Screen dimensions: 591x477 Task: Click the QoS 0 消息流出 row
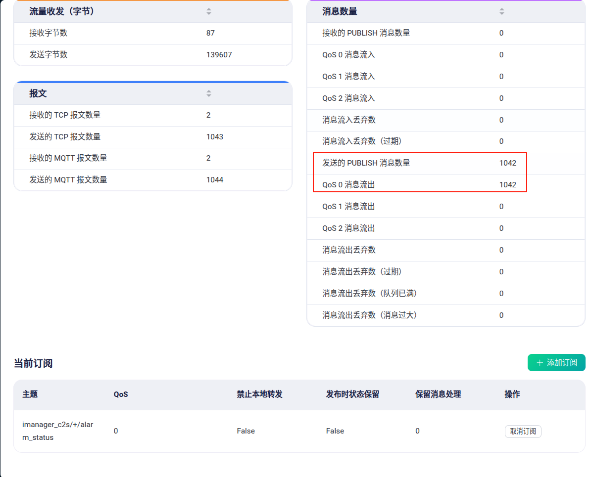348,185
